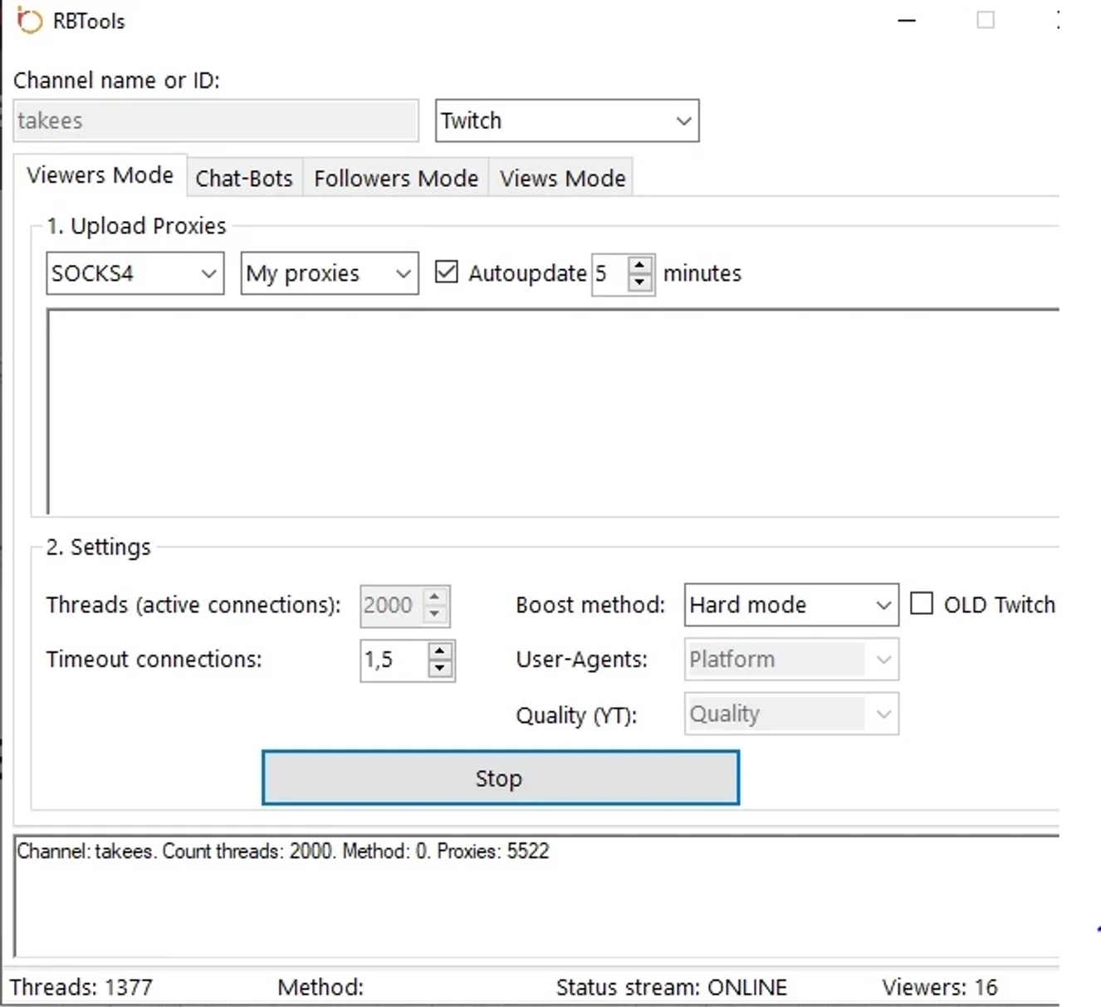This screenshot has height=1007, width=1101.
Task: Switch to the Viewers Mode tab
Action: (x=100, y=175)
